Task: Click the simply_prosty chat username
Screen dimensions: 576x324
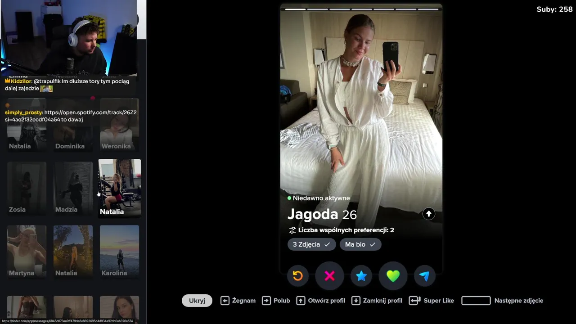Action: (x=24, y=112)
